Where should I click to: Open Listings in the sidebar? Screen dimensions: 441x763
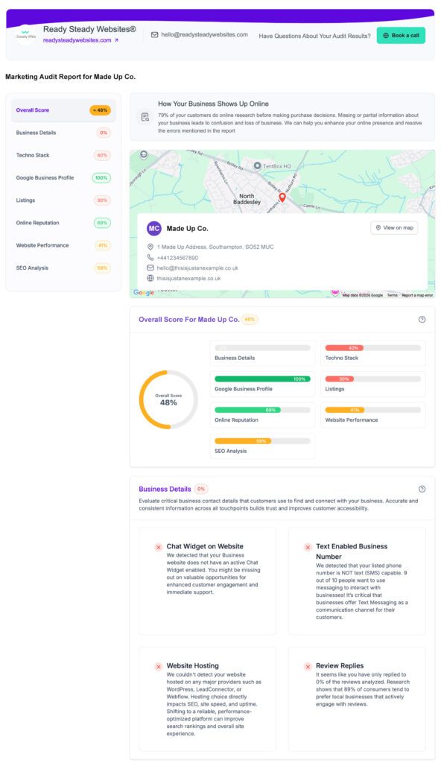point(63,200)
